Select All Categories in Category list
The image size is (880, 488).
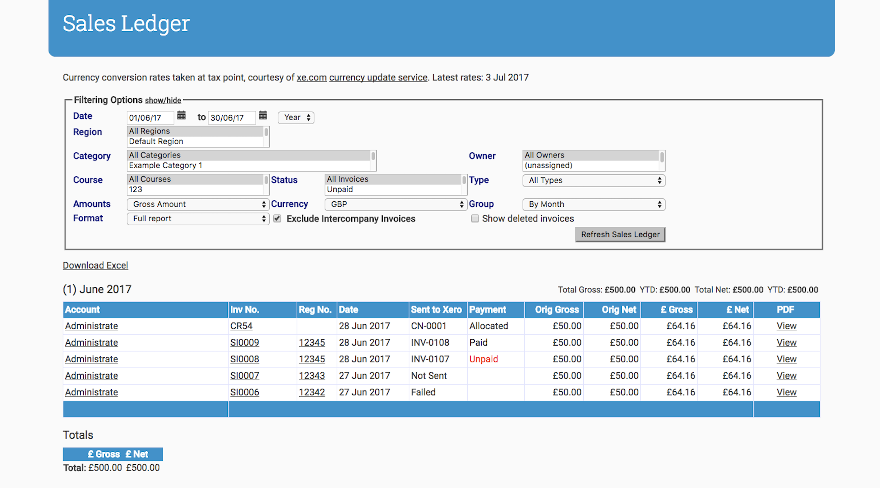pyautogui.click(x=249, y=155)
